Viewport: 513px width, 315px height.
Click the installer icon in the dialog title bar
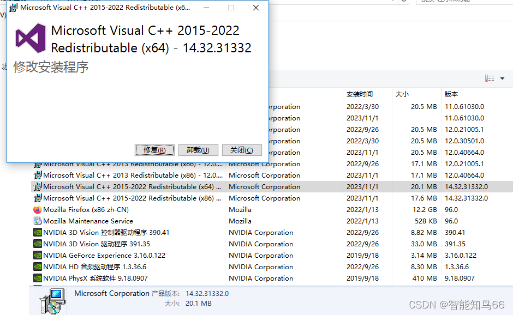14,8
